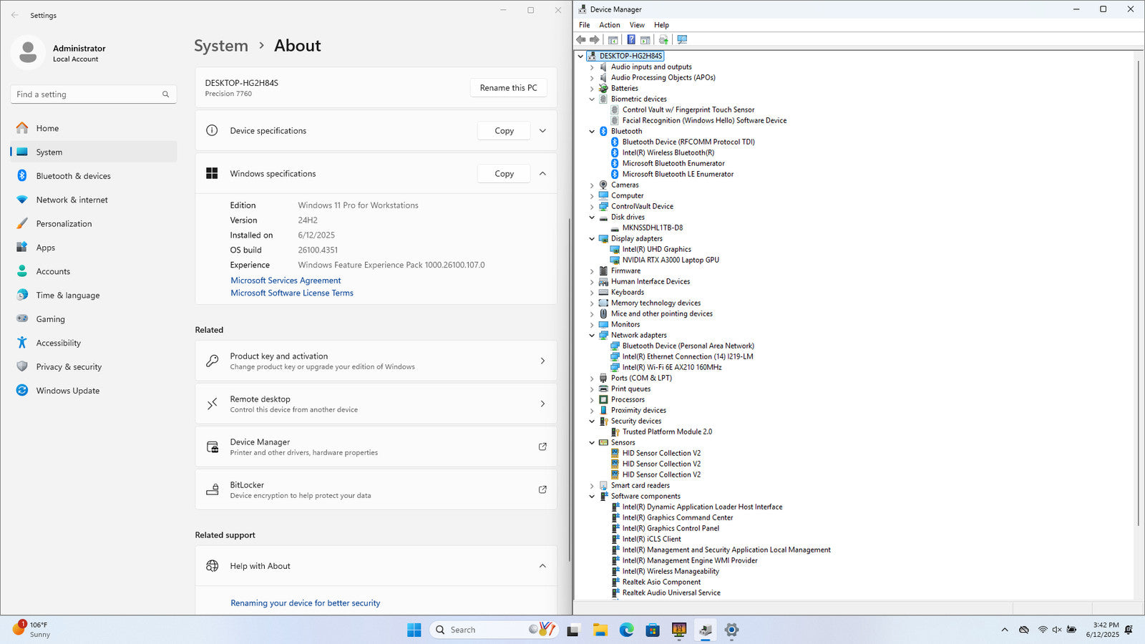This screenshot has width=1145, height=644.
Task: Click the Settings gear icon on taskbar
Action: [x=731, y=630]
